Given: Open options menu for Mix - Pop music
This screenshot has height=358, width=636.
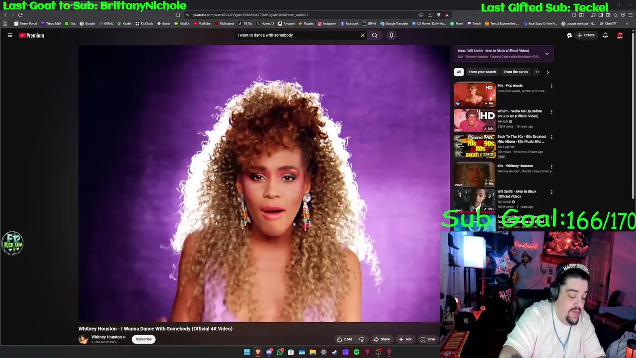Looking at the screenshot, I should pyautogui.click(x=552, y=87).
